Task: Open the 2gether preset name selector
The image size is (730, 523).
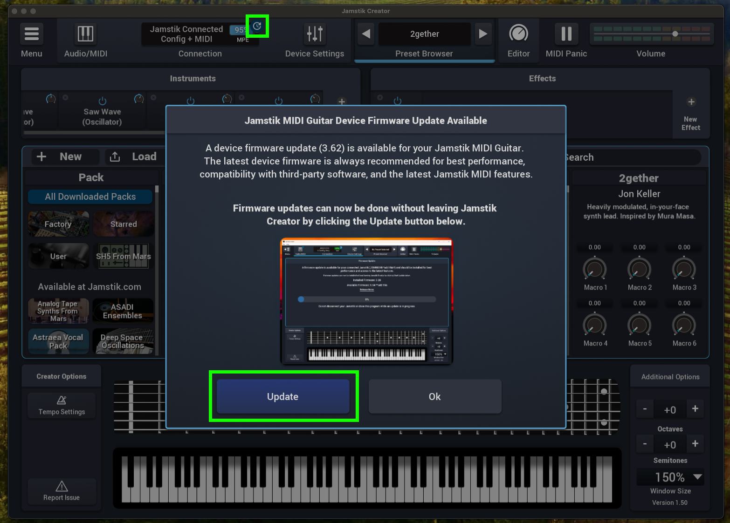Action: pyautogui.click(x=424, y=34)
